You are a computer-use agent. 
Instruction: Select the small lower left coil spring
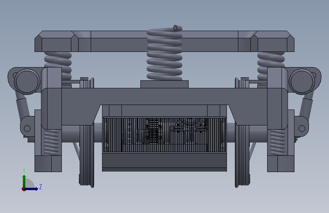coord(51,143)
